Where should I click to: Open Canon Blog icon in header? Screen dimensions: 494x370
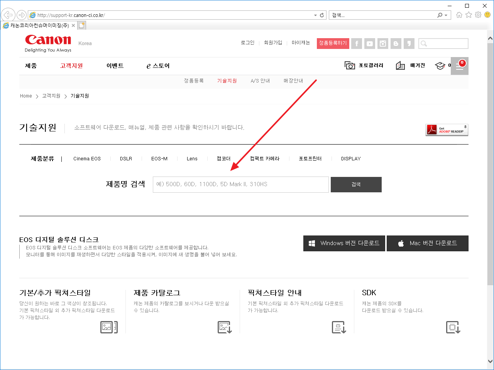point(396,44)
